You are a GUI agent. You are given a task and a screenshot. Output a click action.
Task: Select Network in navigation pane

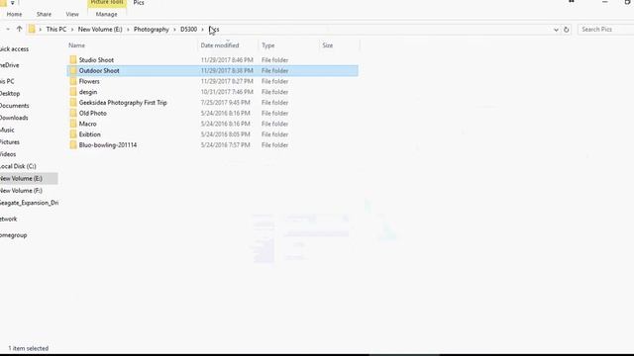9,219
